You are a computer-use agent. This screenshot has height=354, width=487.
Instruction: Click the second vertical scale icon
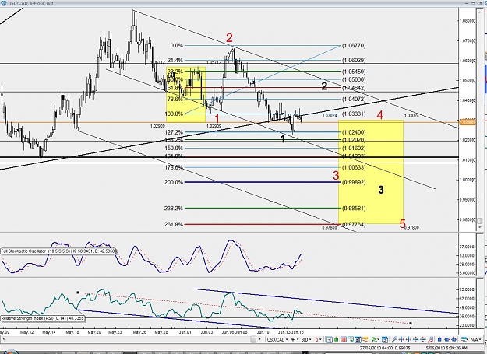click(423, 340)
